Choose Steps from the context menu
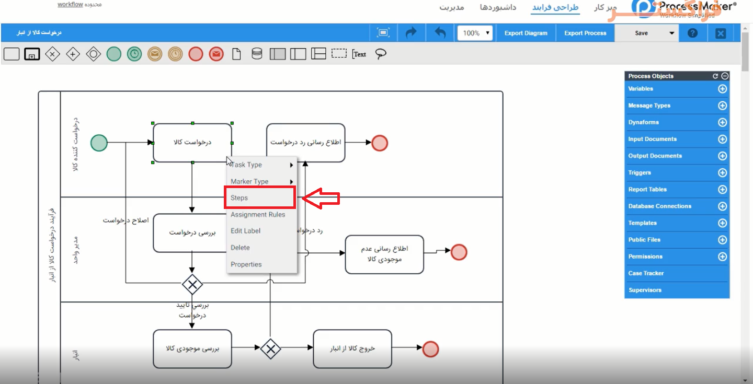This screenshot has width=753, height=384. coord(260,198)
